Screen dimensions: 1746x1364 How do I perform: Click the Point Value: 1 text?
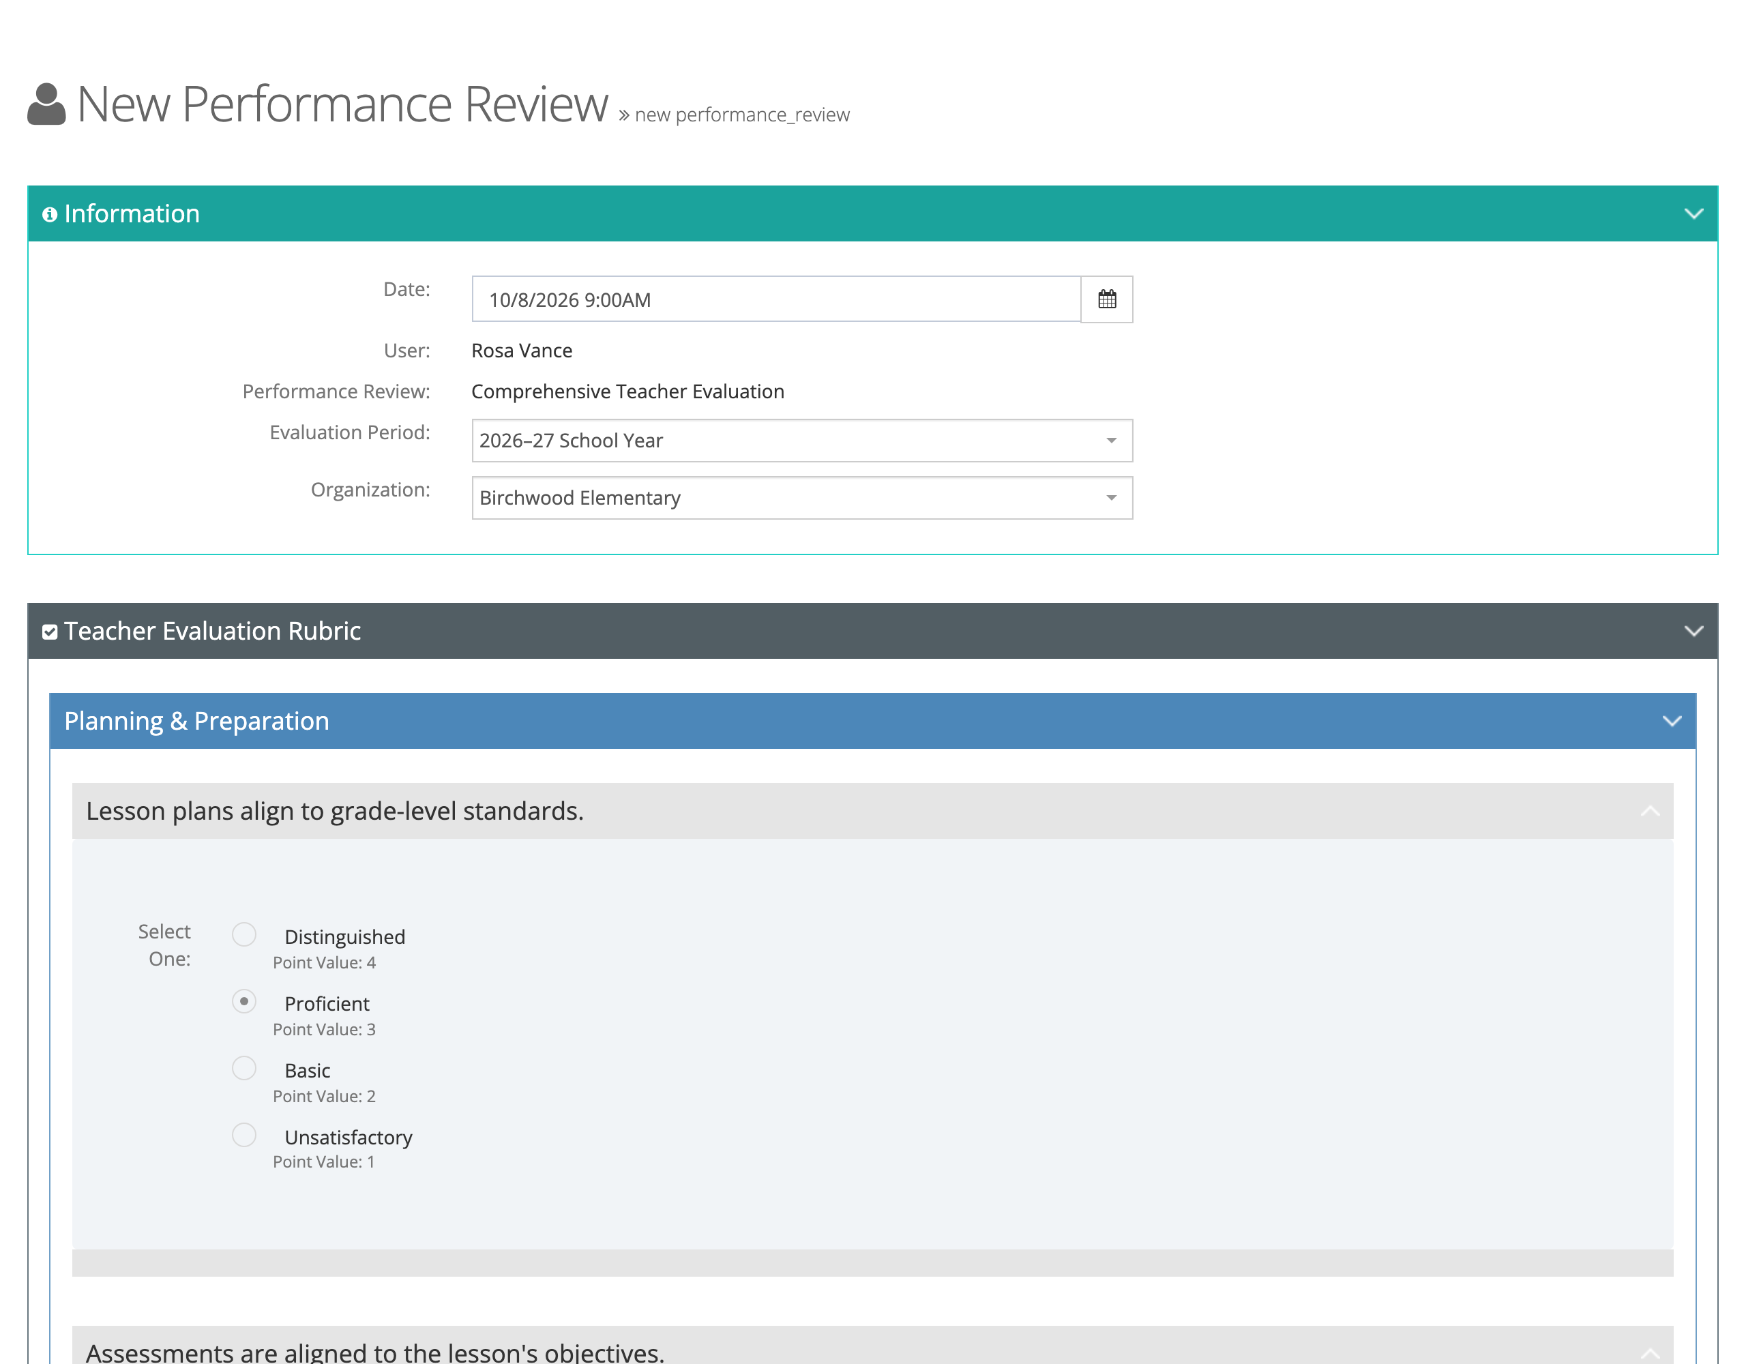point(324,1161)
